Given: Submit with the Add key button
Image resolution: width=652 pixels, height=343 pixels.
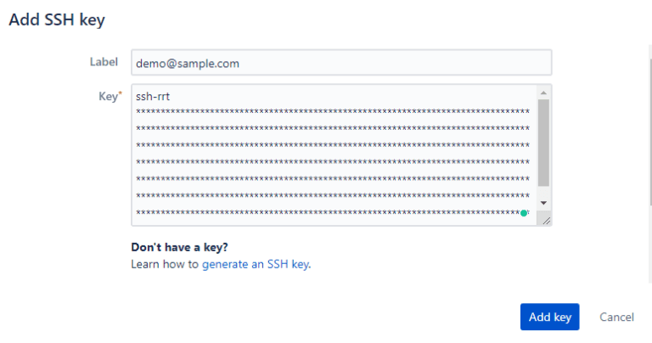Looking at the screenshot, I should tap(549, 317).
